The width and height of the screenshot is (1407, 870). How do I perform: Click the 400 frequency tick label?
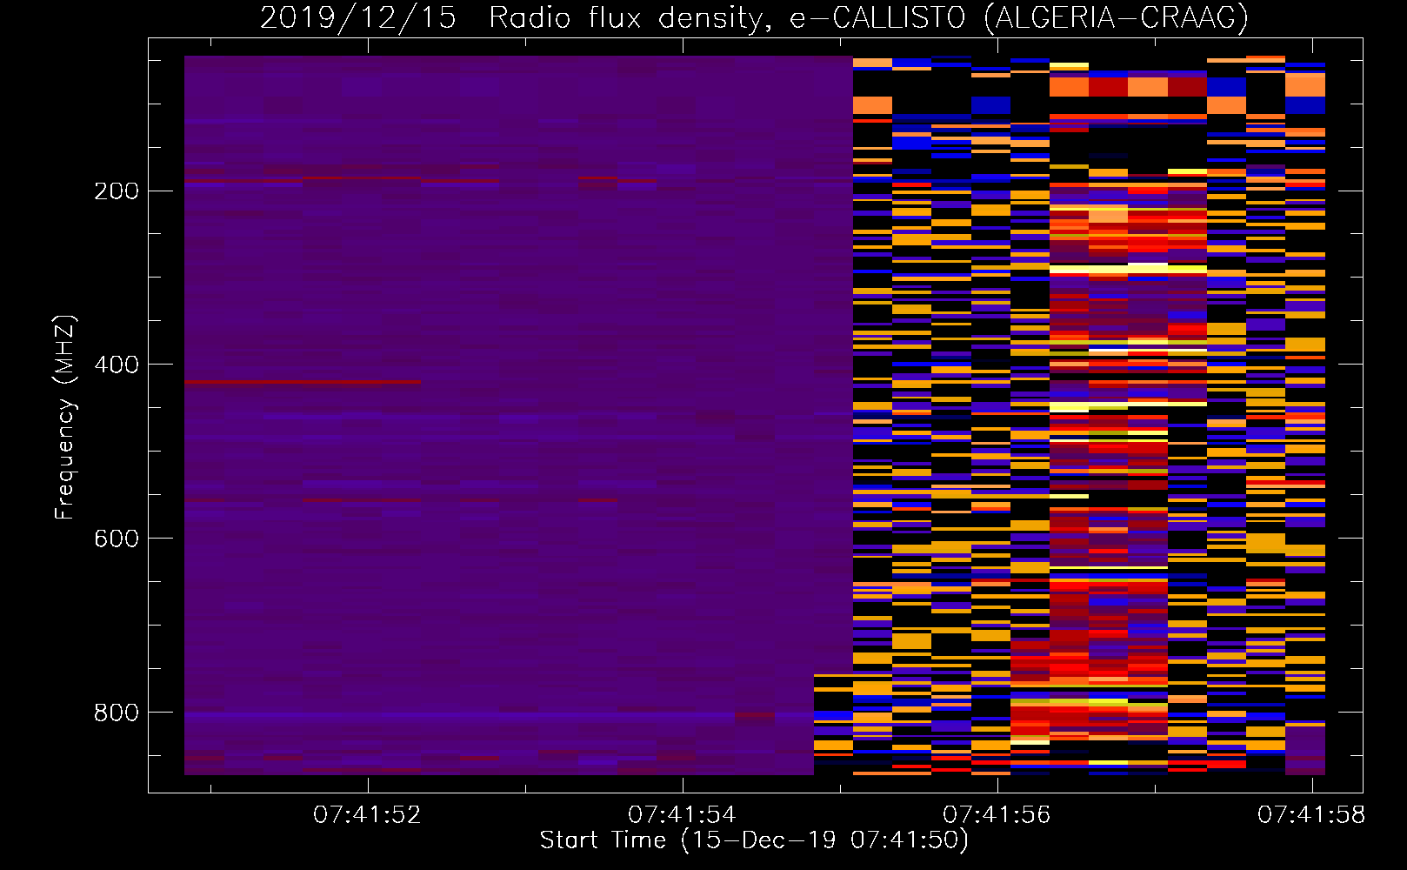tap(117, 365)
